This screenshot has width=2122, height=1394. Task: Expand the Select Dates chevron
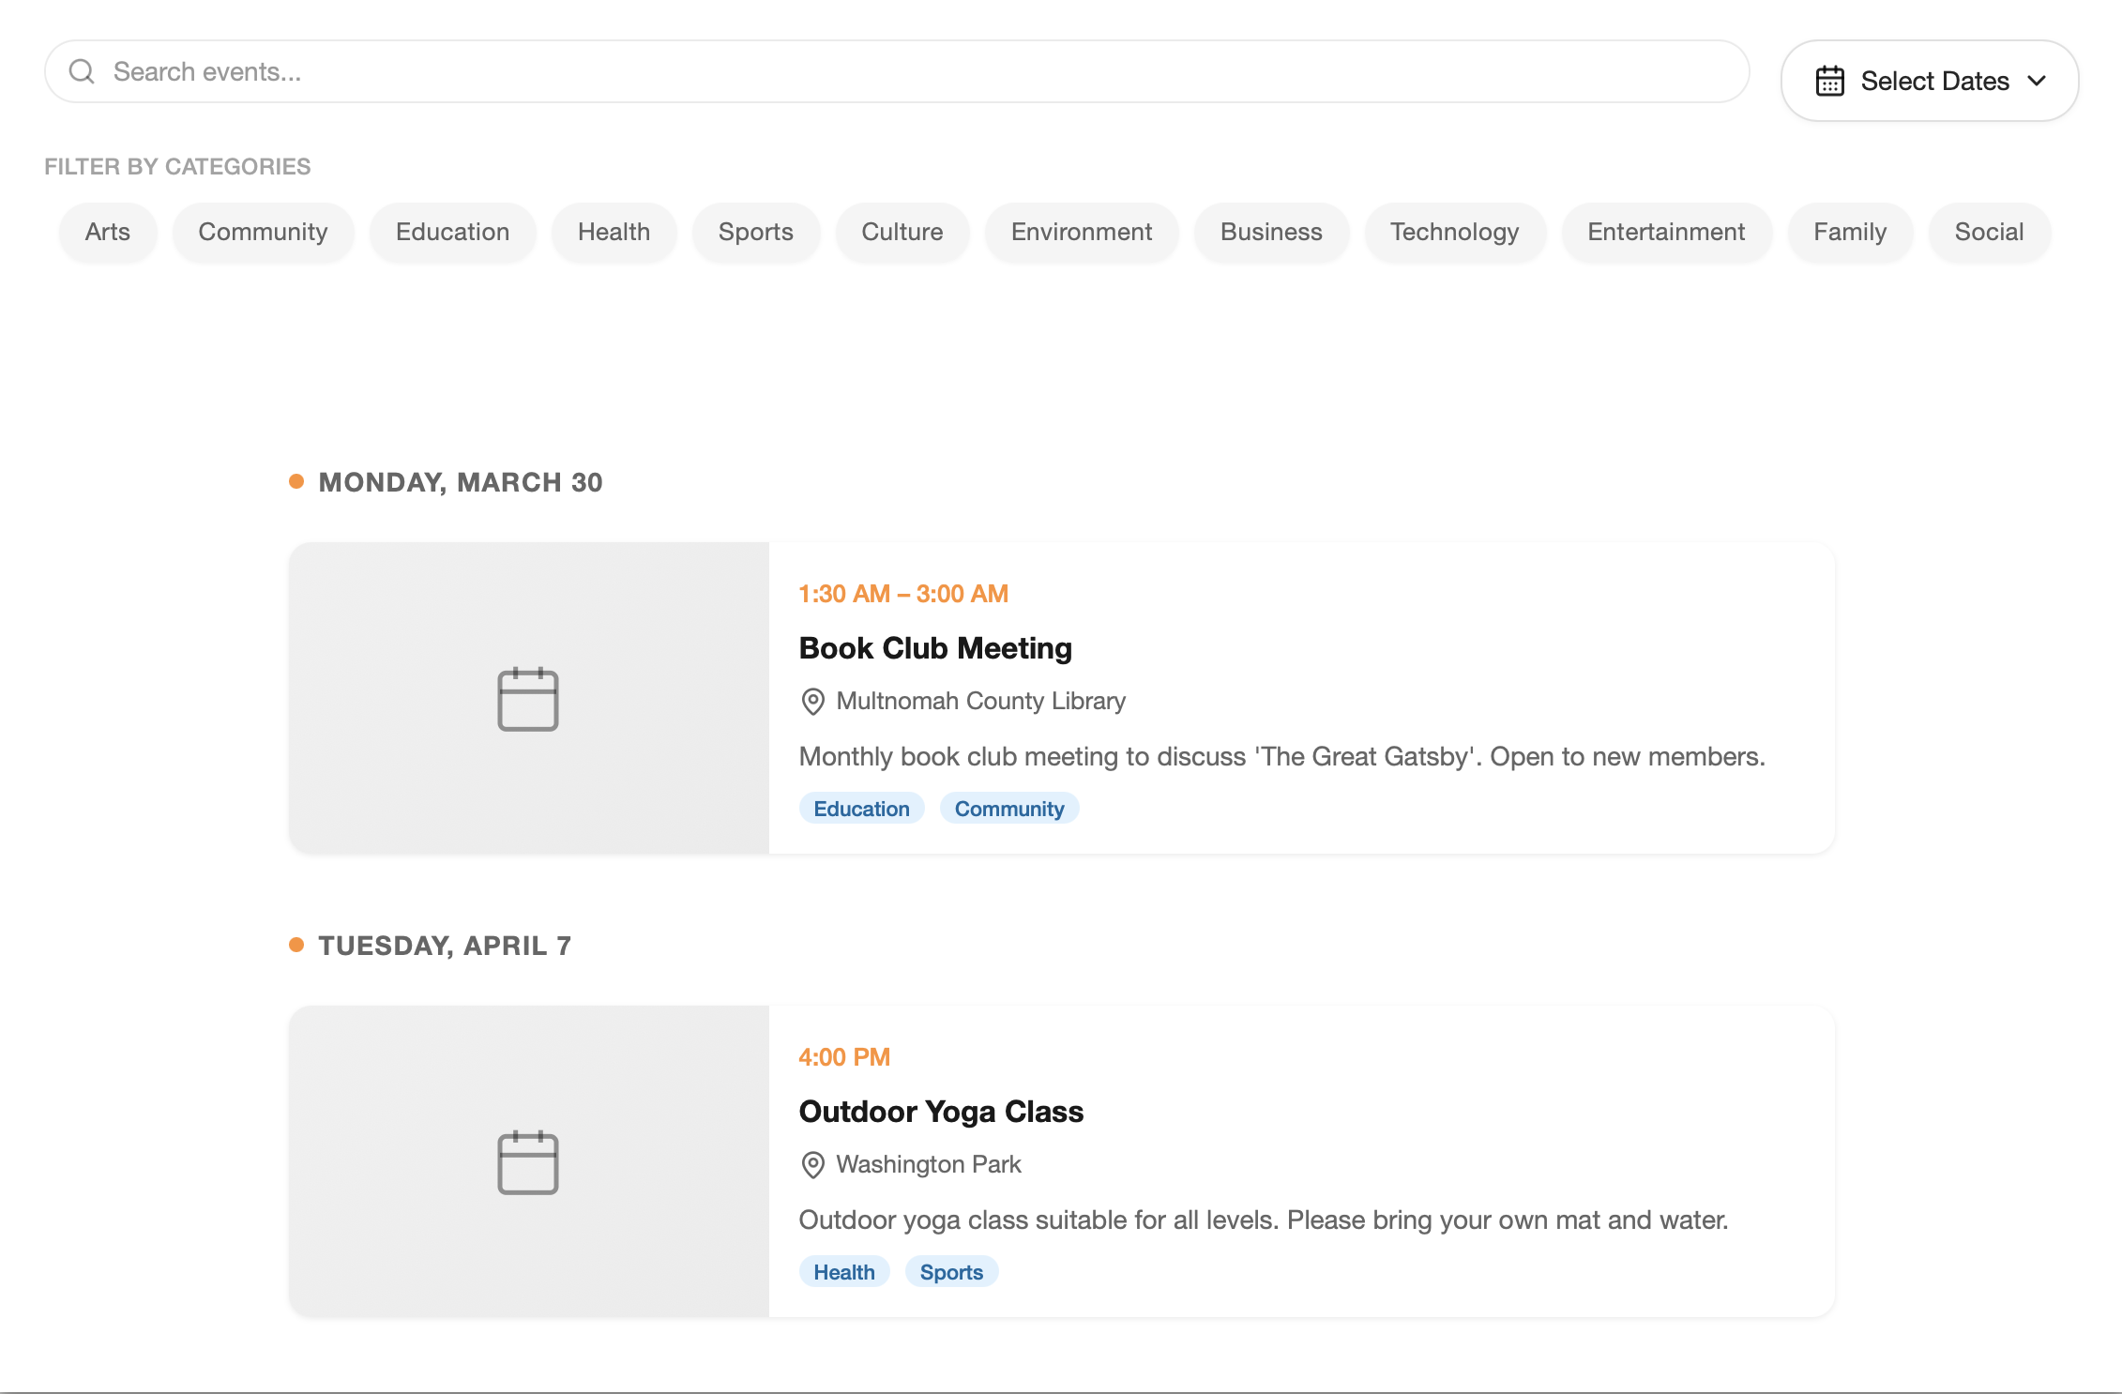coord(2037,81)
